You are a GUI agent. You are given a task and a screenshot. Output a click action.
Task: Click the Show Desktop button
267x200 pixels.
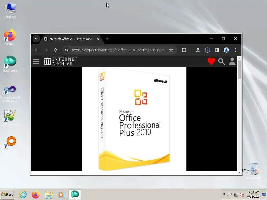264,194
